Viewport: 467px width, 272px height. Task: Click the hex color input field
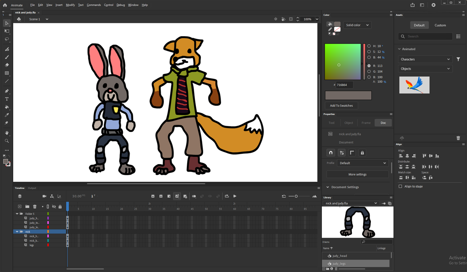coord(344,84)
